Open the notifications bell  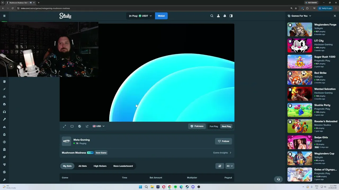(225, 16)
